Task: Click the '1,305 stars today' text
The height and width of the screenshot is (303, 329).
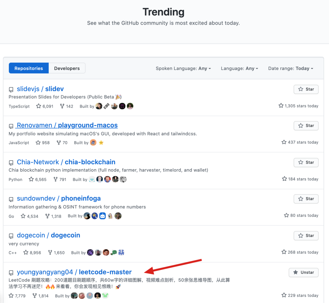Action: pyautogui.click(x=301, y=106)
